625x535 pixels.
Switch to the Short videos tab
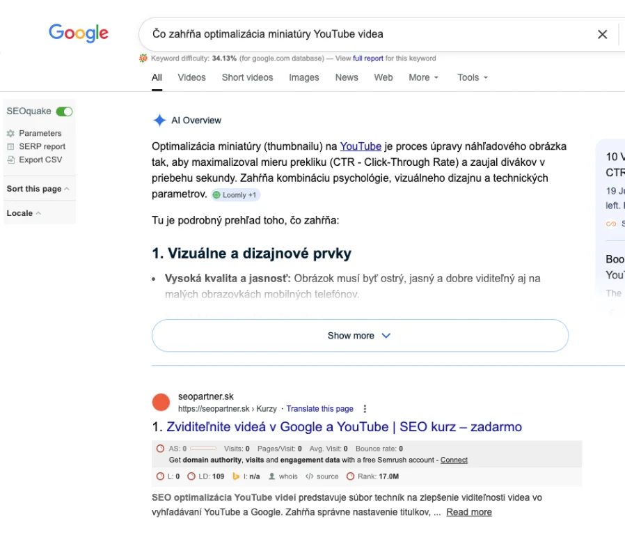(x=247, y=77)
